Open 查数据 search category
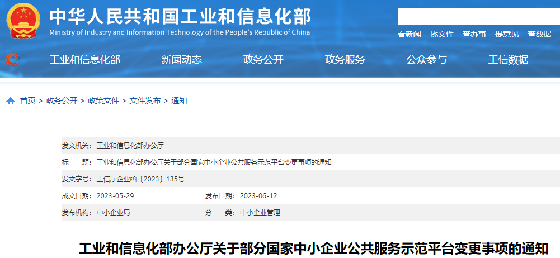560x258 pixels. [540, 34]
